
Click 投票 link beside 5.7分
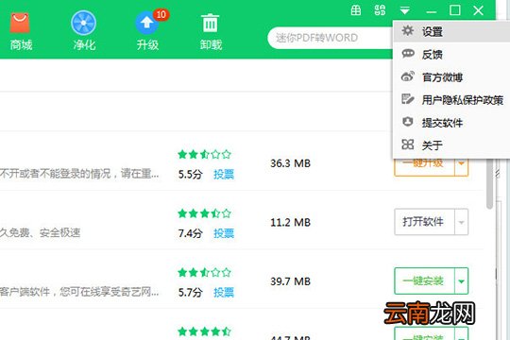[x=224, y=292]
